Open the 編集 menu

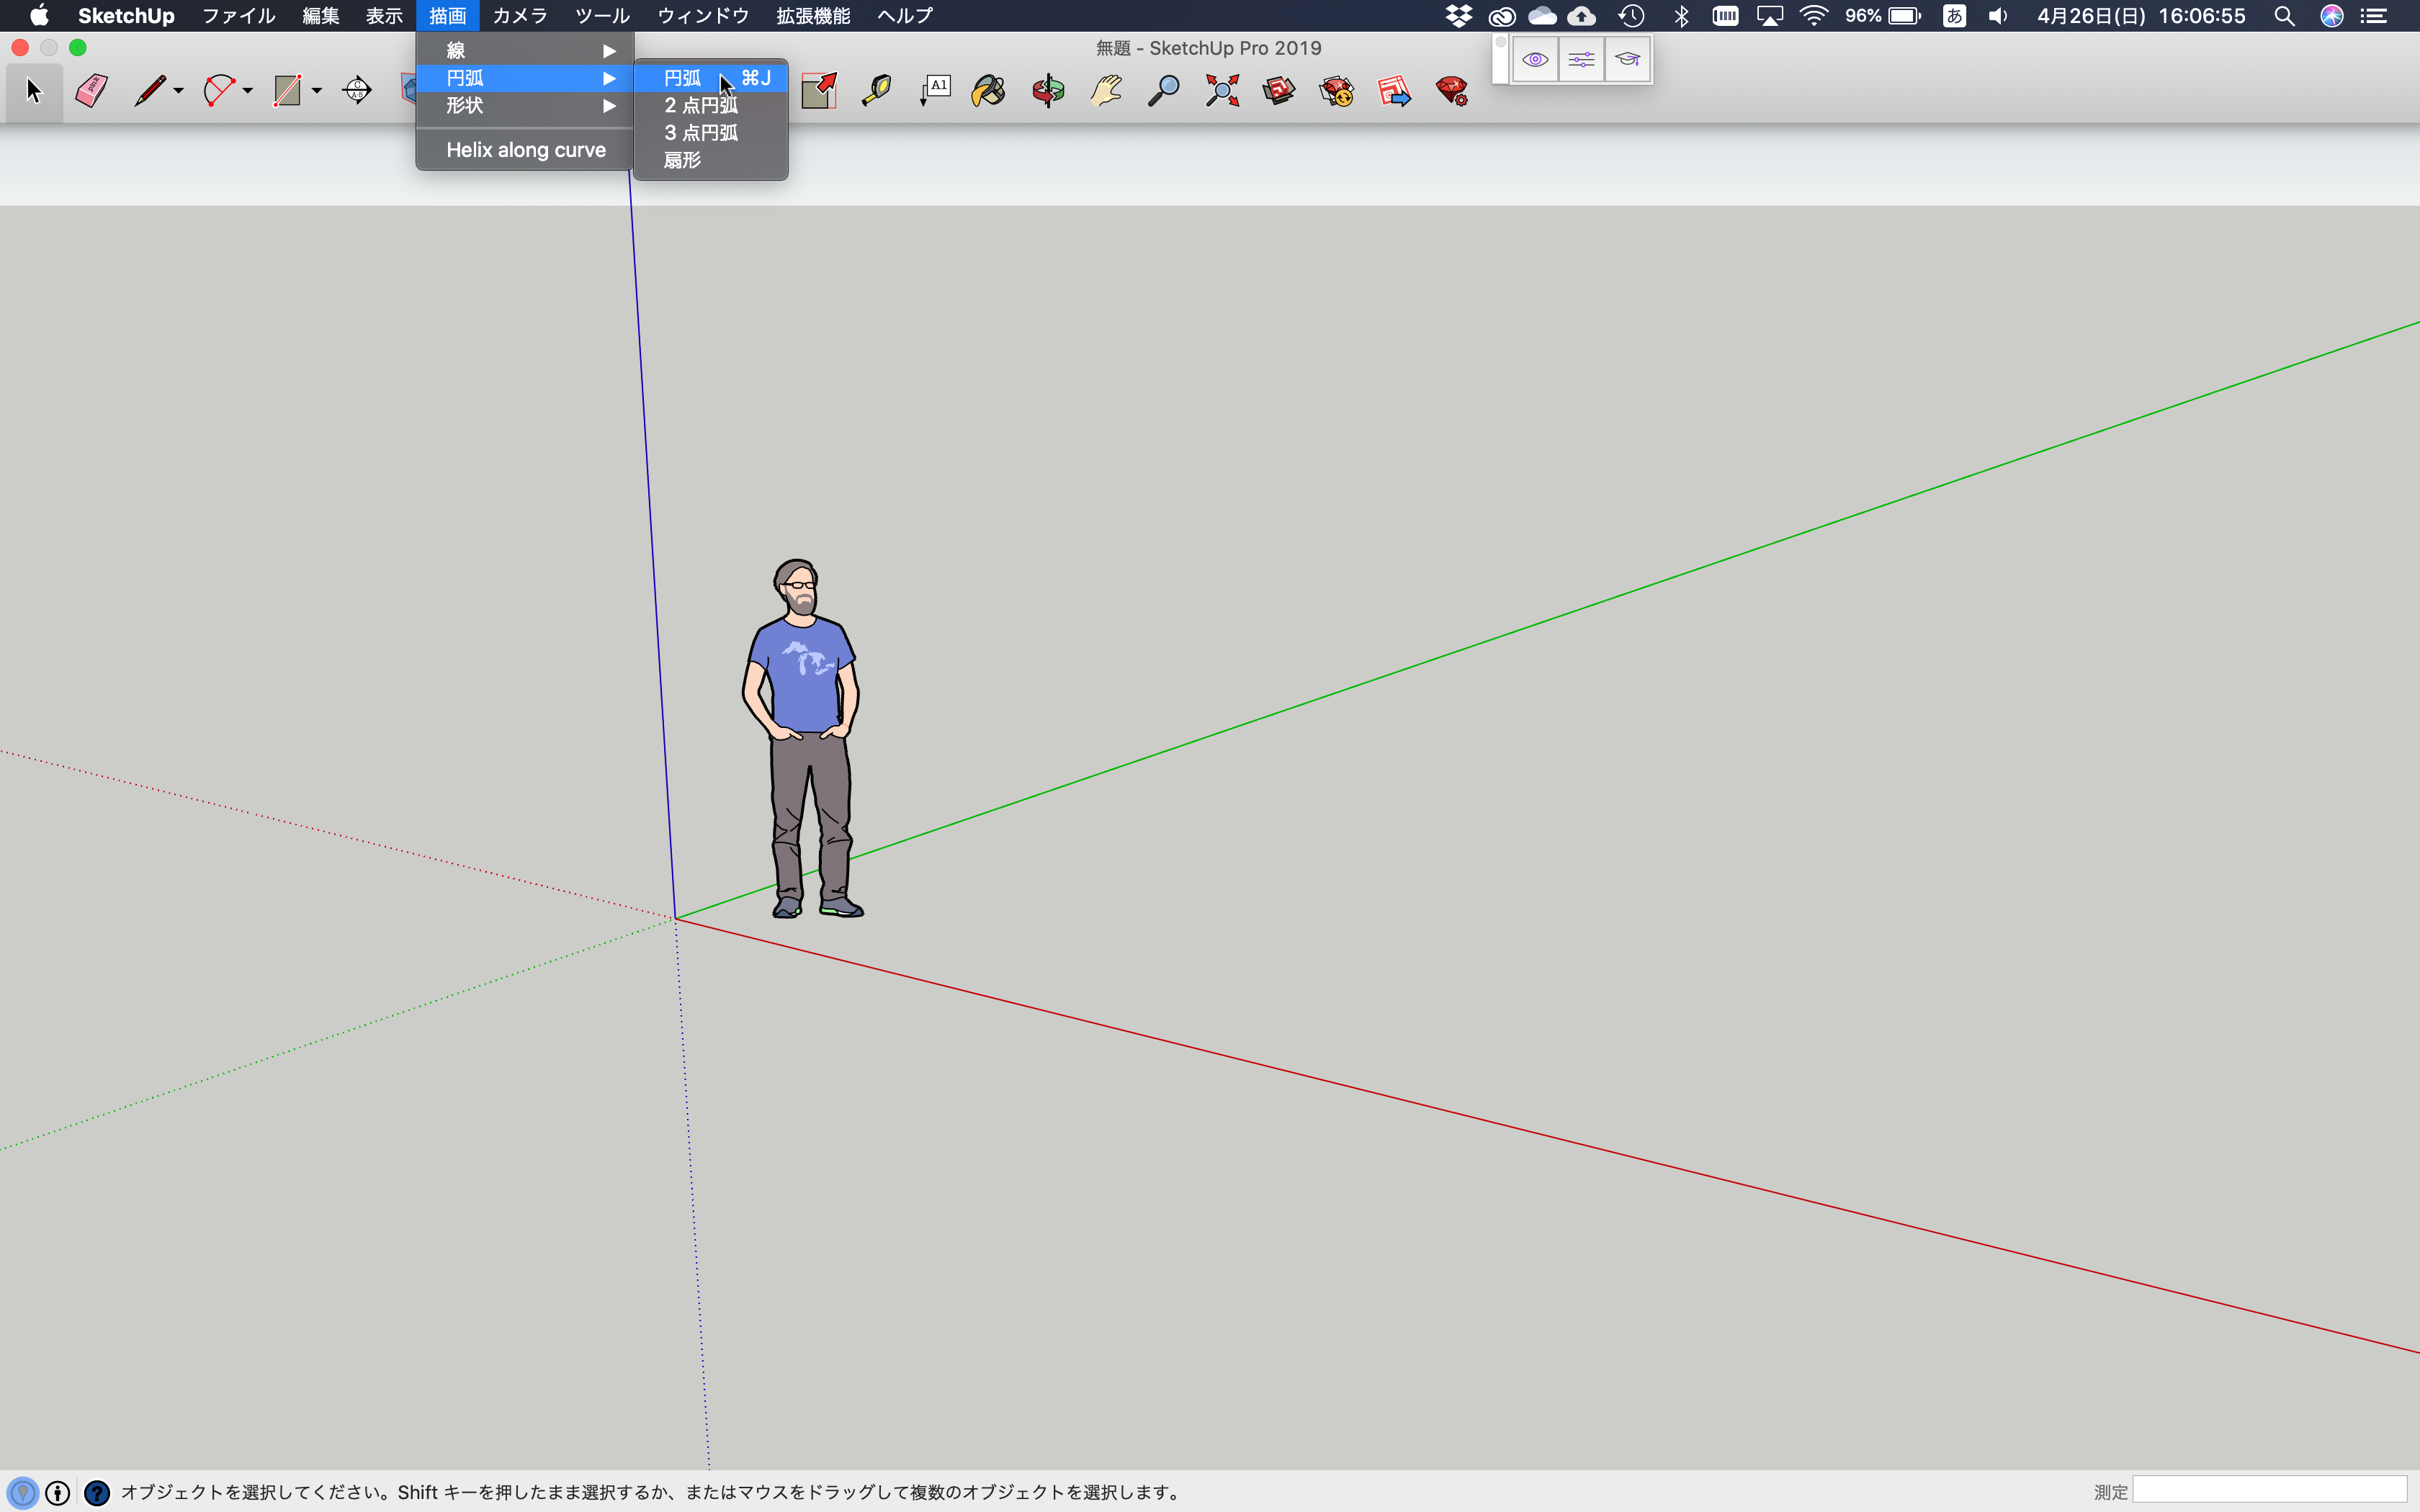point(321,16)
